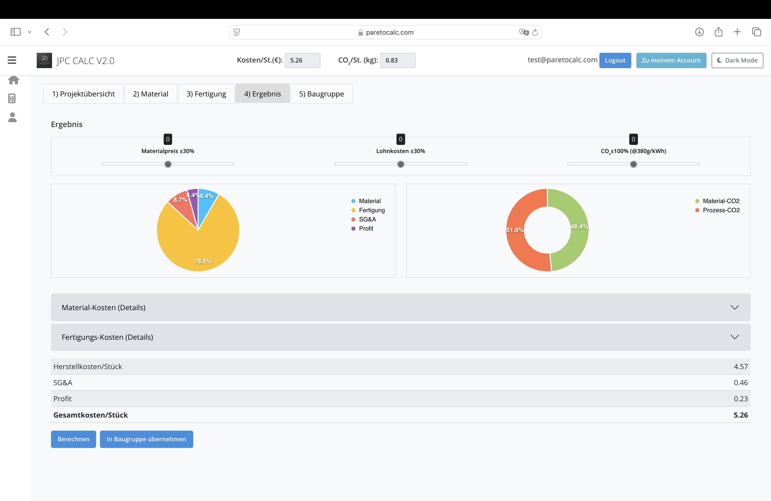Open the user profile sidebar icon
Image resolution: width=771 pixels, height=501 pixels.
click(x=12, y=117)
